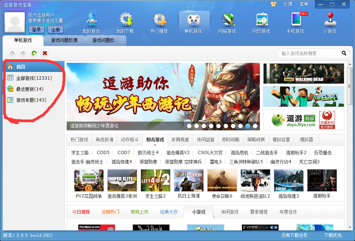Open 菜单 in the title bar
355x241 pixels.
pyautogui.click(x=304, y=4)
